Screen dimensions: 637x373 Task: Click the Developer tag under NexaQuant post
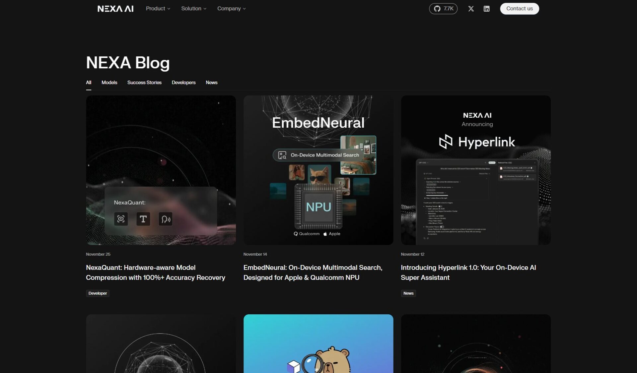coord(98,293)
